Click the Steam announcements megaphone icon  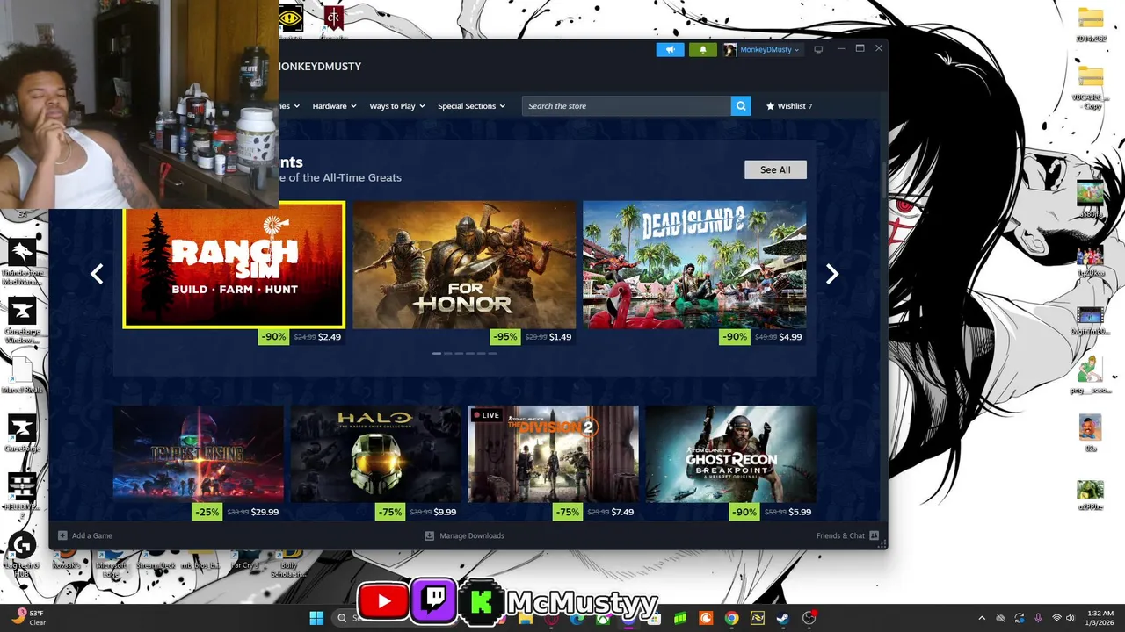[670, 50]
